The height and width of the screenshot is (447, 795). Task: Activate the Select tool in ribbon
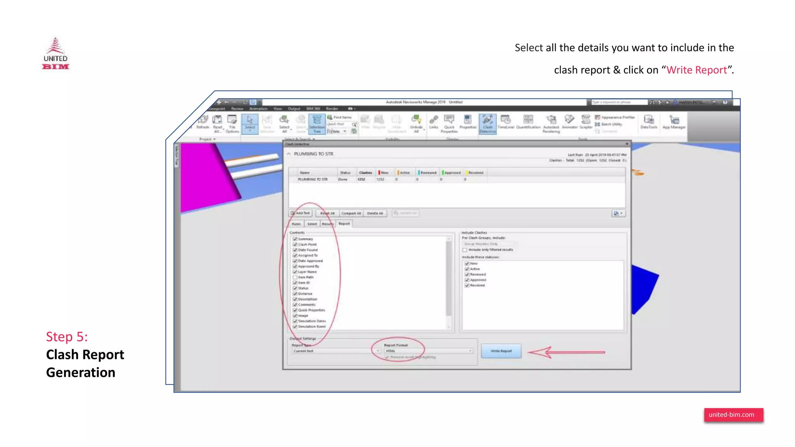pyautogui.click(x=250, y=124)
